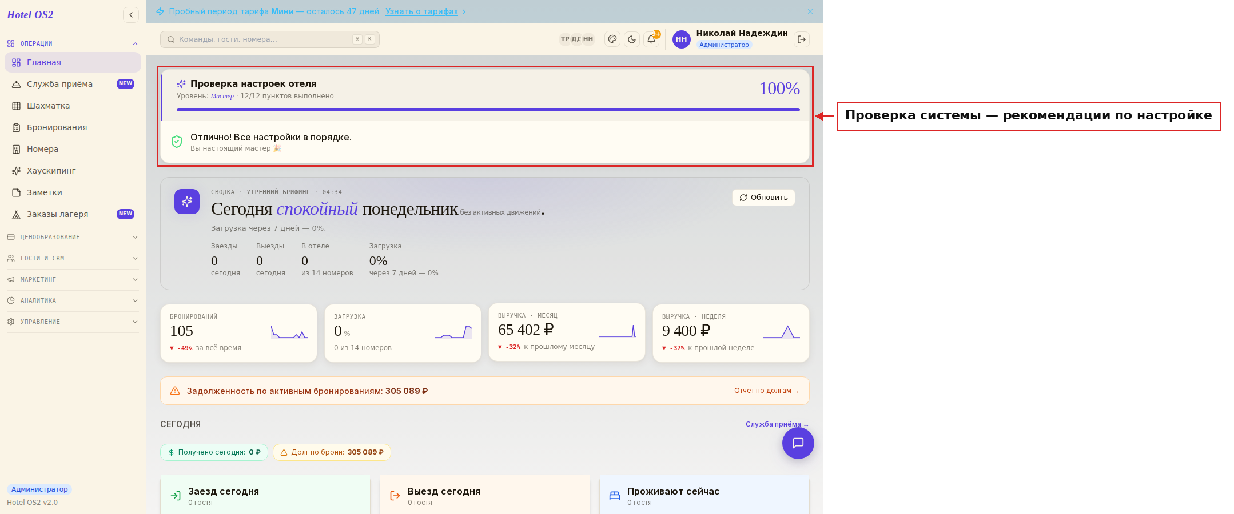Focus the Команды, гости, номера search field

pyautogui.click(x=270, y=39)
